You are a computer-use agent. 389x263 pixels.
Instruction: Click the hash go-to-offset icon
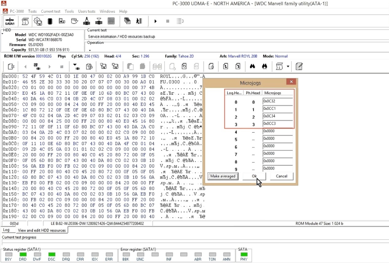pyautogui.click(x=37, y=66)
